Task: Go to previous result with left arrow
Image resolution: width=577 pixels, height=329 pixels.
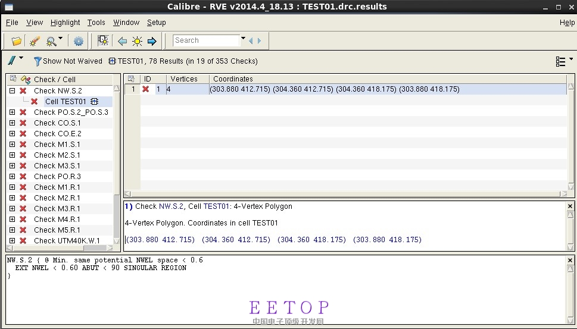Action: coord(122,41)
